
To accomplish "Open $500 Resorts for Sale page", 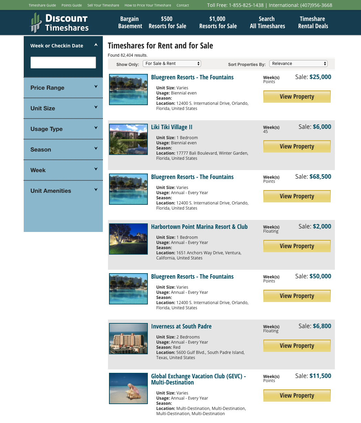I will 167,22.
